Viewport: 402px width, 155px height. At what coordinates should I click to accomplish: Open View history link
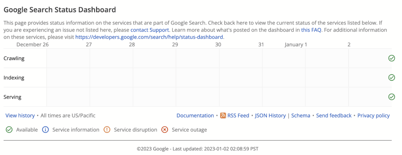(x=20, y=116)
